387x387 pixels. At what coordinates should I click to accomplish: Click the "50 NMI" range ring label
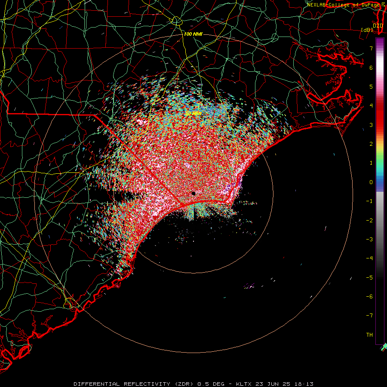tap(193, 114)
